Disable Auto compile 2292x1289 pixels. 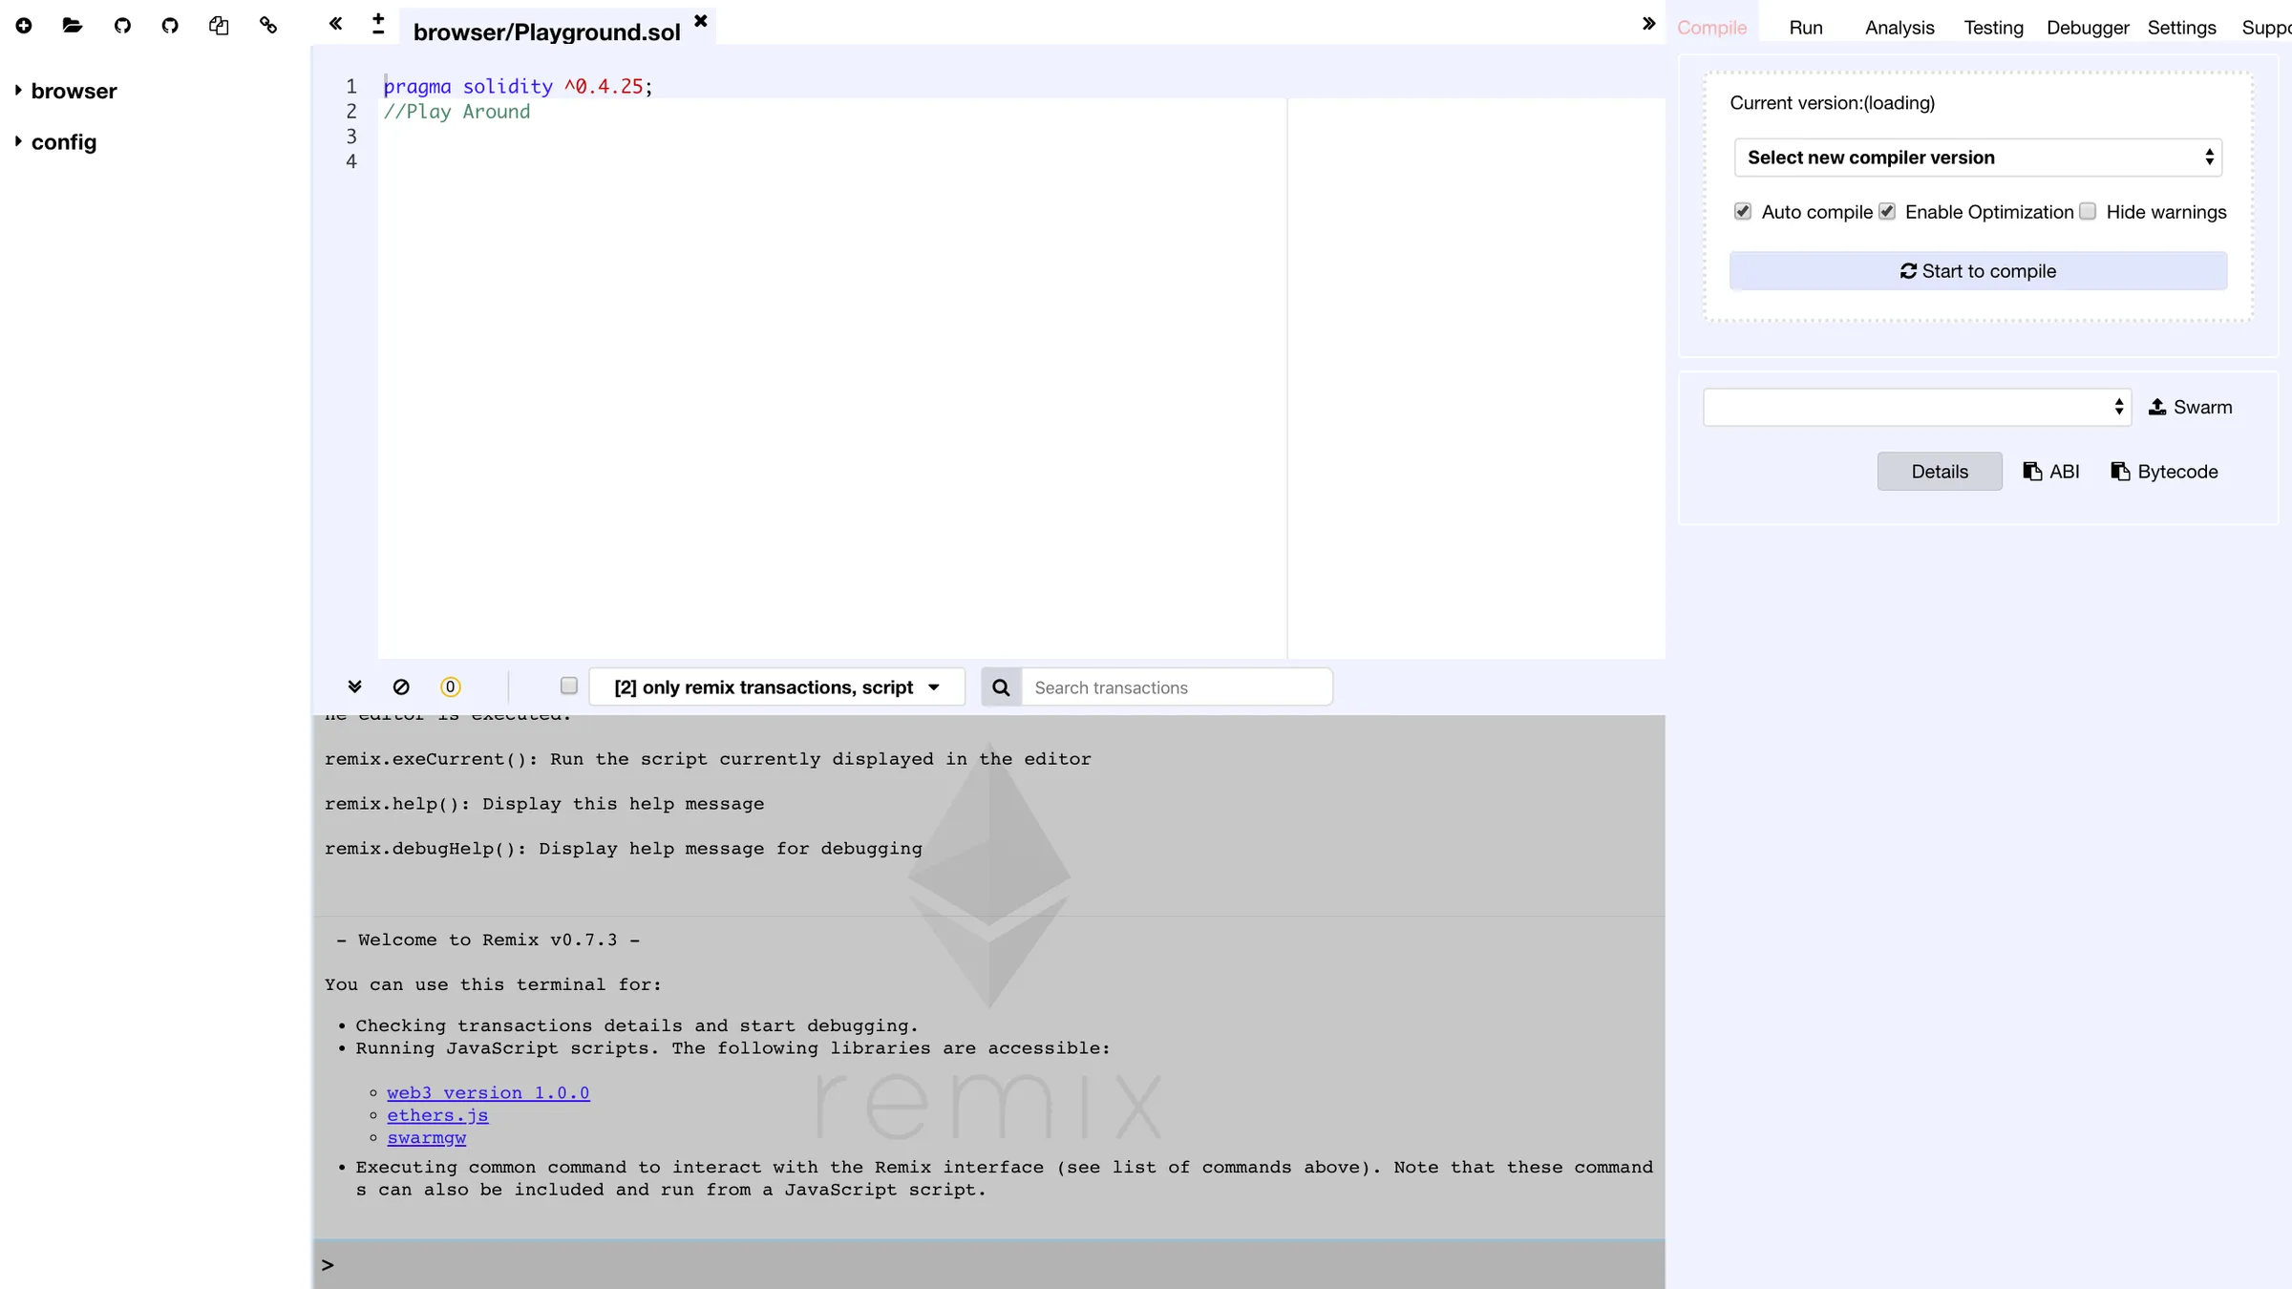(x=1743, y=211)
